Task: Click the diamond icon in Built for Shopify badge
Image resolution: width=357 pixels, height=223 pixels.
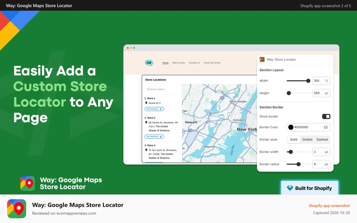Action: click(x=290, y=188)
